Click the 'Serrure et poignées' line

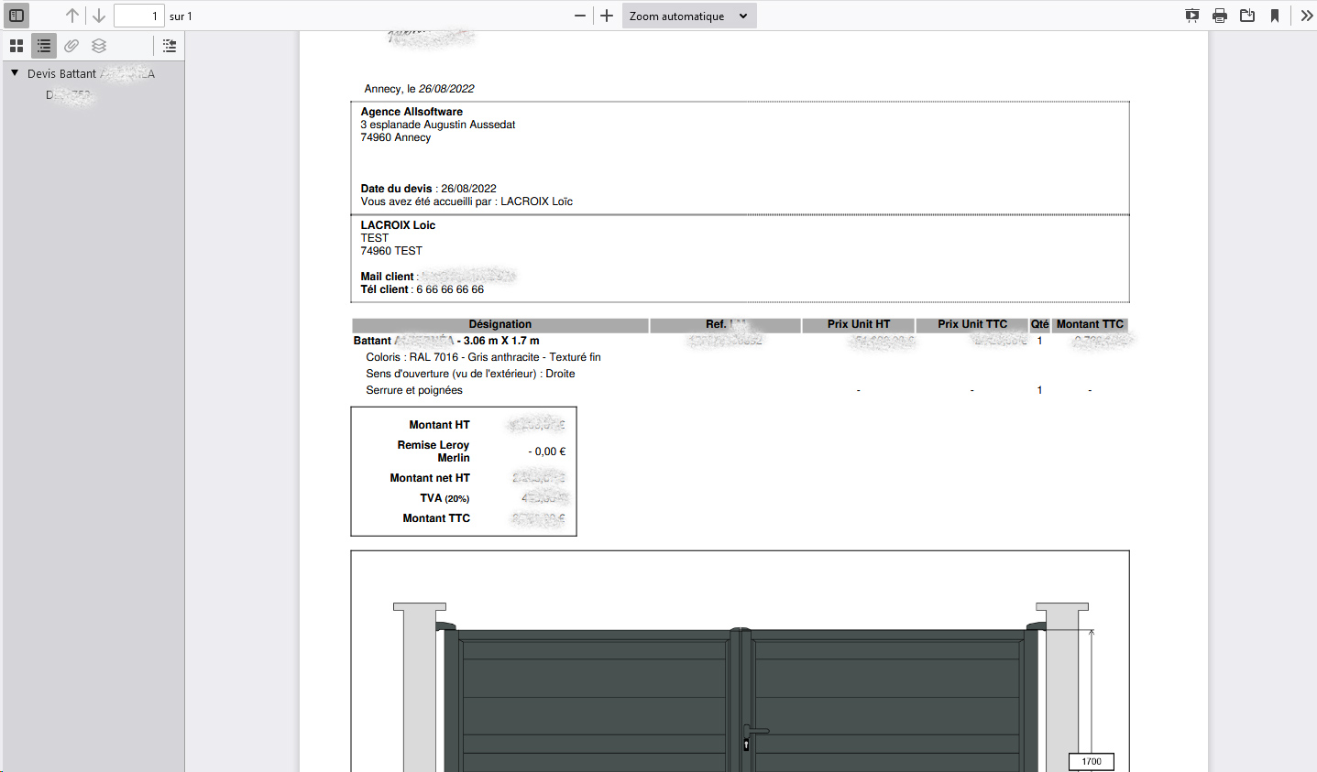point(414,390)
